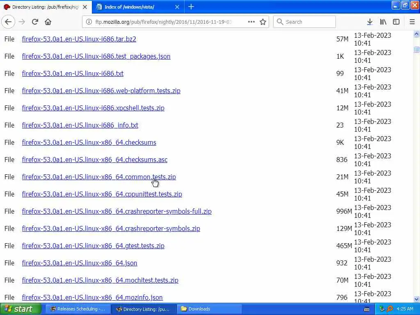Download linux-i686.web-platform.tests.zip
This screenshot has width=420, height=315.
101,91
